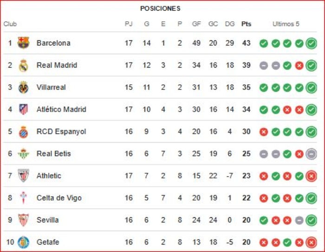Click the Real Betis crest icon
Image resolution: width=325 pixels, height=252 pixels.
pyautogui.click(x=23, y=153)
